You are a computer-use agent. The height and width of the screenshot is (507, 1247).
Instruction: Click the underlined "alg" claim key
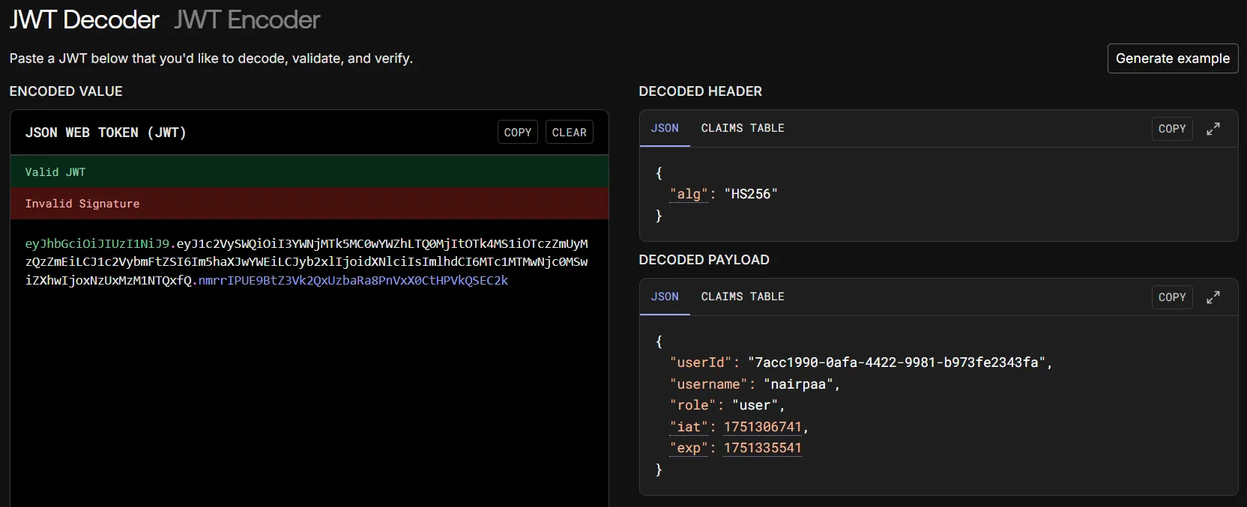(x=689, y=194)
